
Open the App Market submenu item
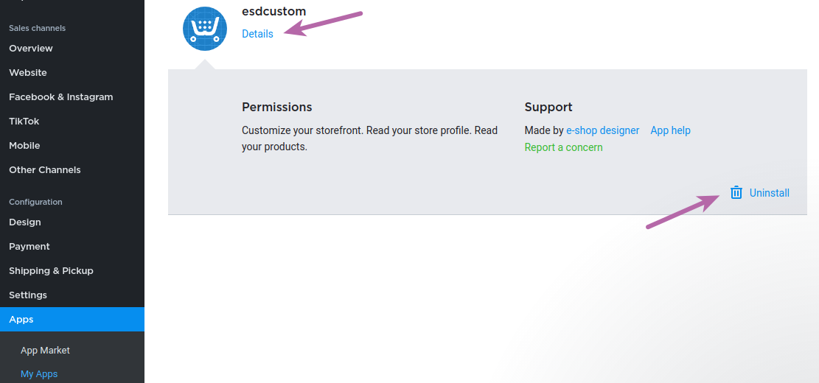(x=45, y=351)
